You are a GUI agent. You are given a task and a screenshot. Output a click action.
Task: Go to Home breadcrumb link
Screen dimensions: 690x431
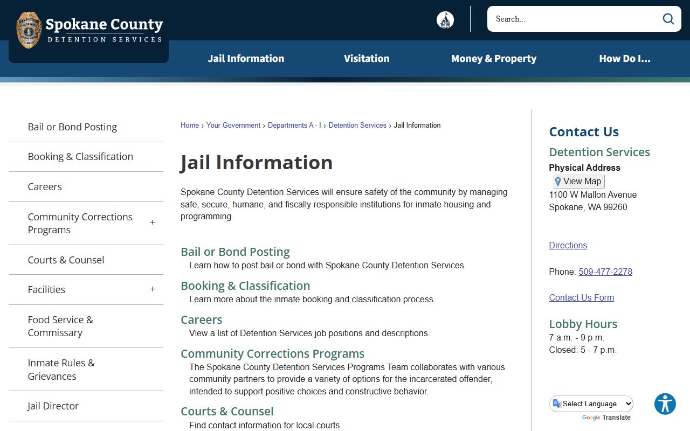(x=190, y=126)
